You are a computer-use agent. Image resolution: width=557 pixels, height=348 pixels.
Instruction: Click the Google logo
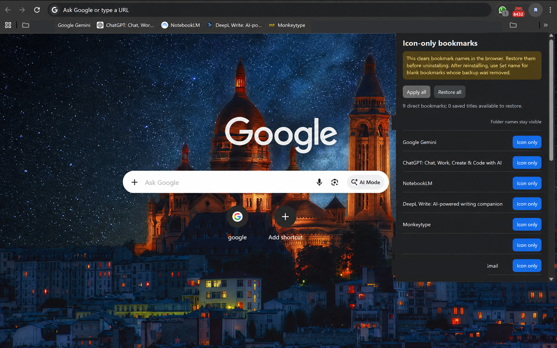click(281, 134)
